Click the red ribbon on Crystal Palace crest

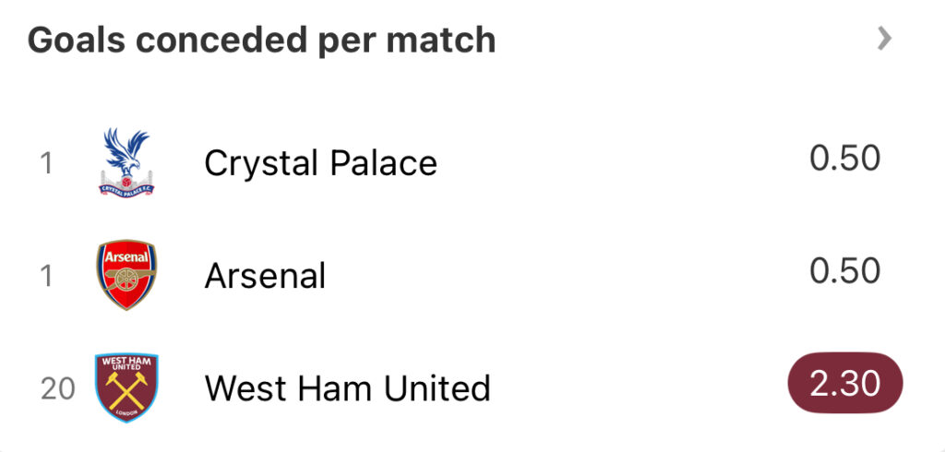[127, 187]
